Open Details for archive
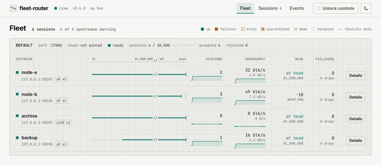381x165 pixels. click(x=356, y=119)
